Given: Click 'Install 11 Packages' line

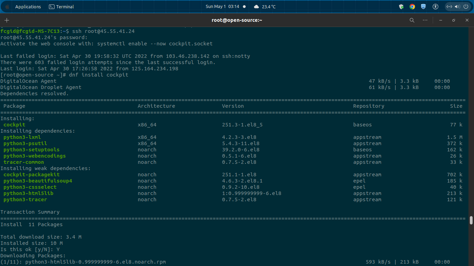Looking at the screenshot, I should (32, 224).
